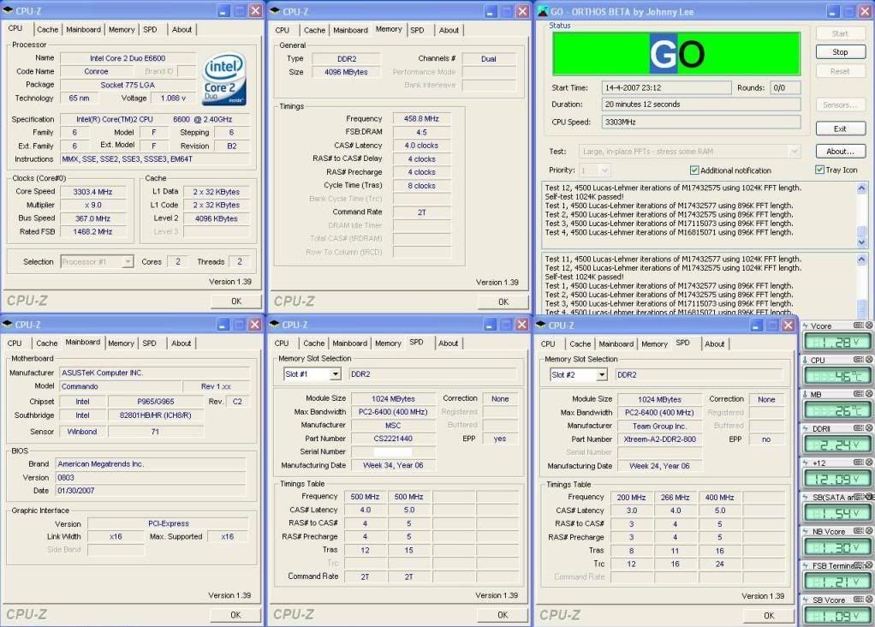875x627 pixels.
Task: Open the Memory tab in the ASUSTeK Mainboard CPU-Z window
Action: click(121, 343)
